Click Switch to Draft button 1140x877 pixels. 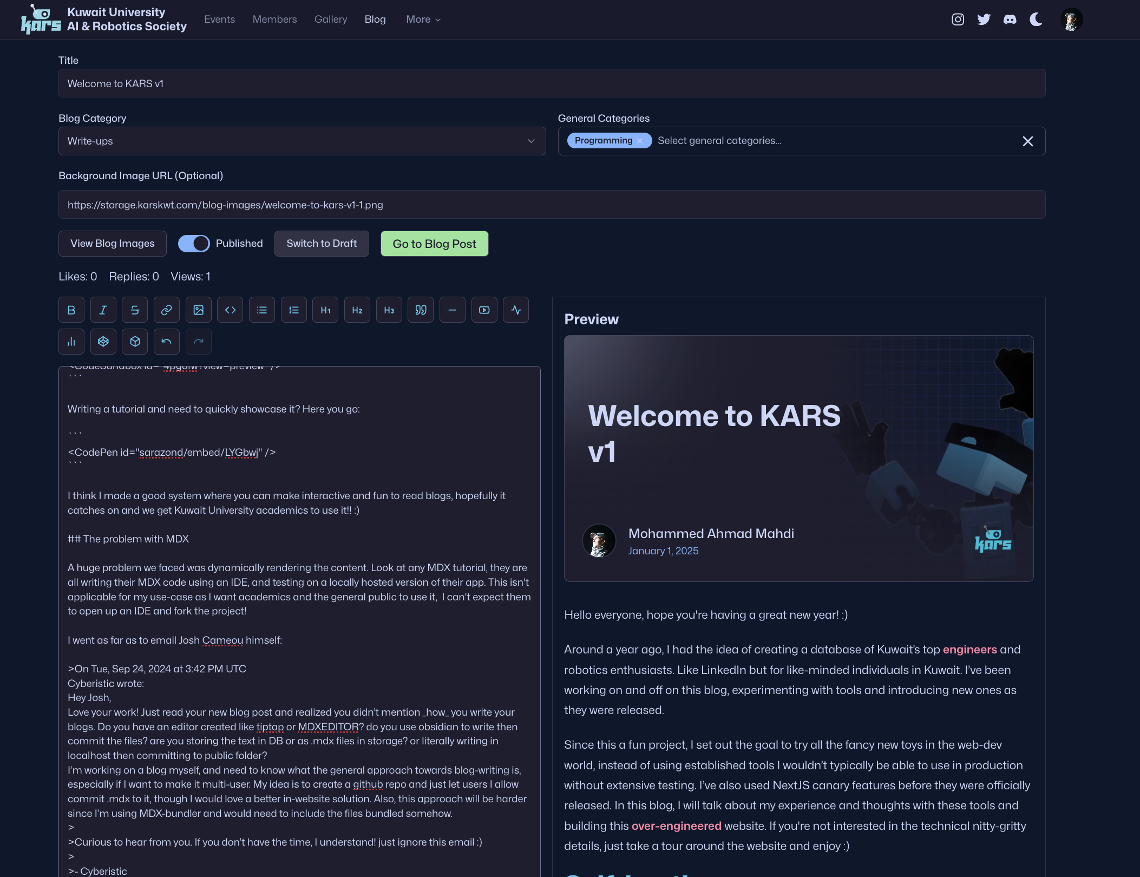click(x=322, y=244)
